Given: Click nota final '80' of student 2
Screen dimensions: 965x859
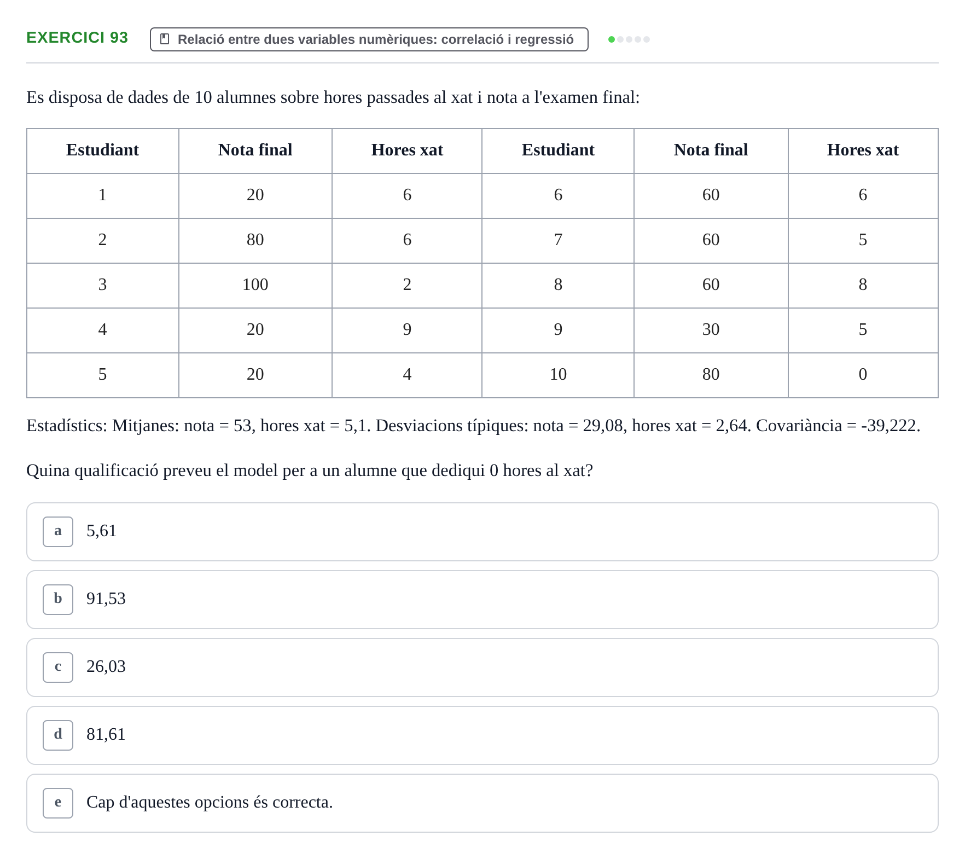Looking at the screenshot, I should tap(255, 240).
